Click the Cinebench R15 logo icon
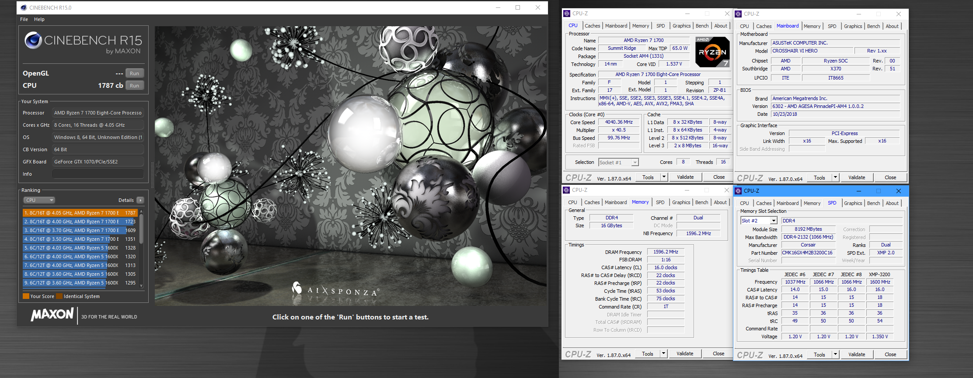973x378 pixels. click(x=33, y=40)
